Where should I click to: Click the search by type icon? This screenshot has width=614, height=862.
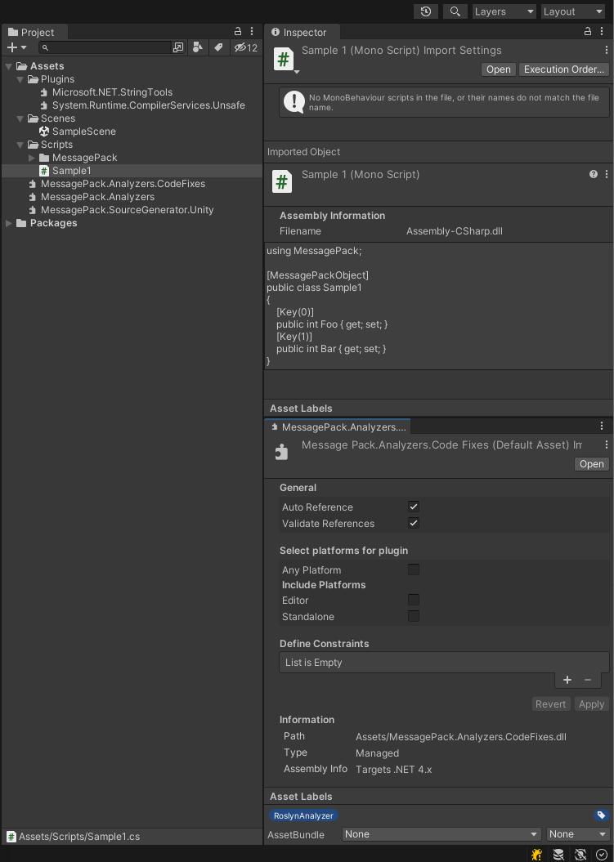point(197,47)
